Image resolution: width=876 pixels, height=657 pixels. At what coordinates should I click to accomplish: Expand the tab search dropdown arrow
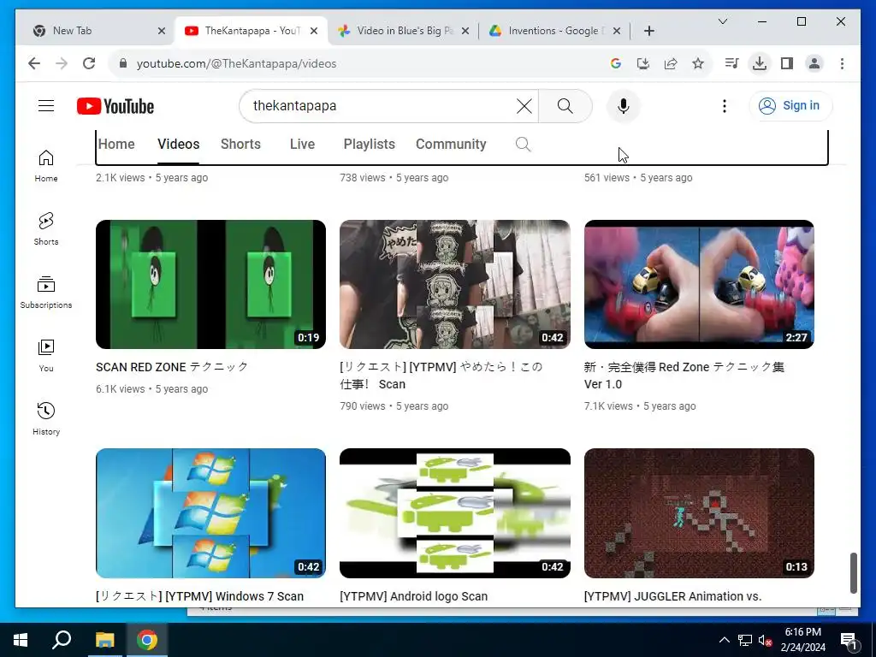pos(722,21)
